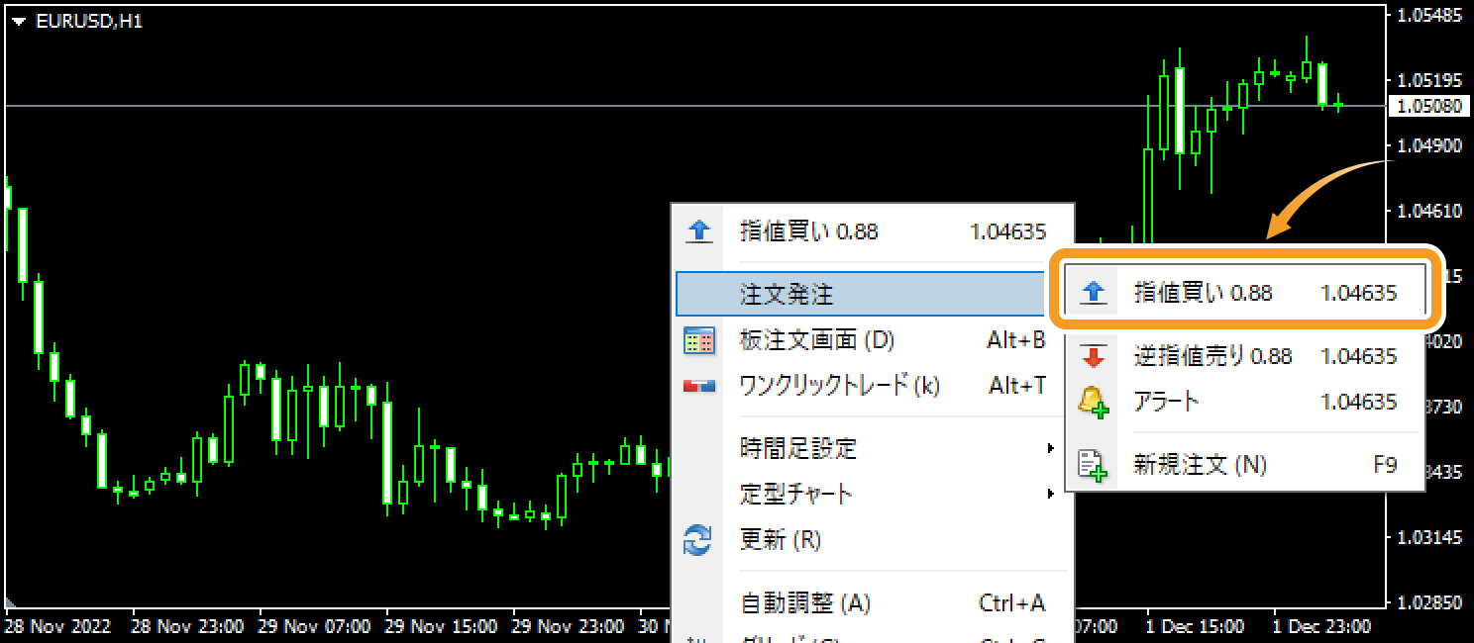Choose 自動調整 (A) from the context menu

873,602
